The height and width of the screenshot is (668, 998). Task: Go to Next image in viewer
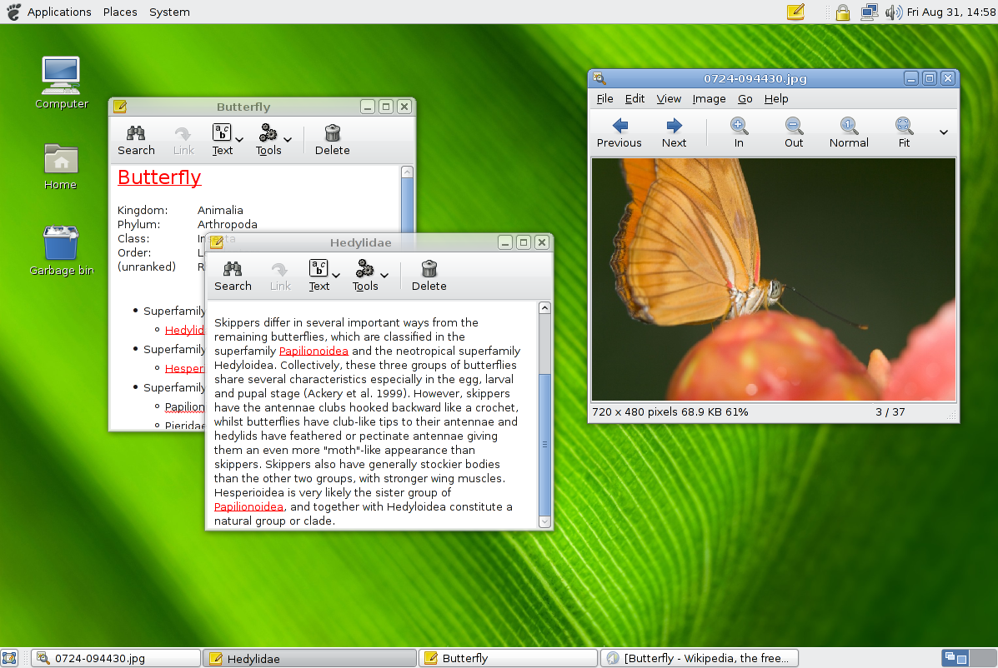674,132
